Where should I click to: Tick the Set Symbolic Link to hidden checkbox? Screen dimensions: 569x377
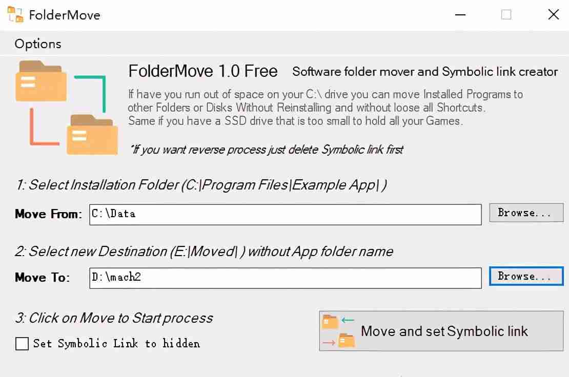pos(22,343)
